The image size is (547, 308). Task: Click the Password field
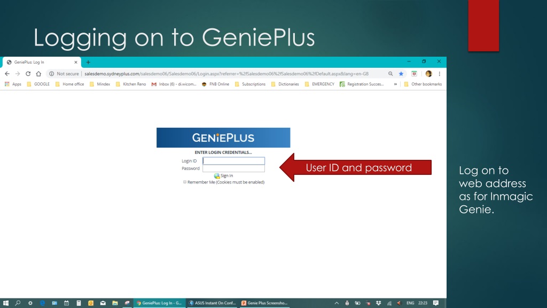(234, 168)
